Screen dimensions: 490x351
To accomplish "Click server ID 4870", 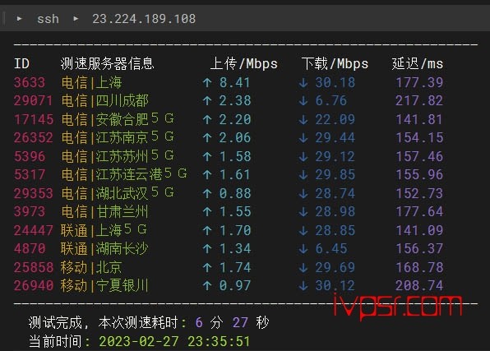I will pos(30,248).
